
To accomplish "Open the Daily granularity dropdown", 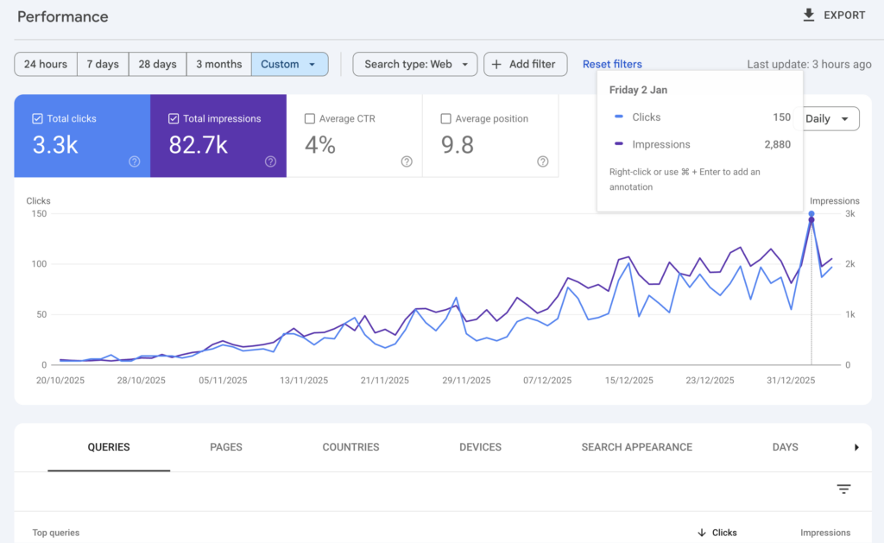I will 830,119.
